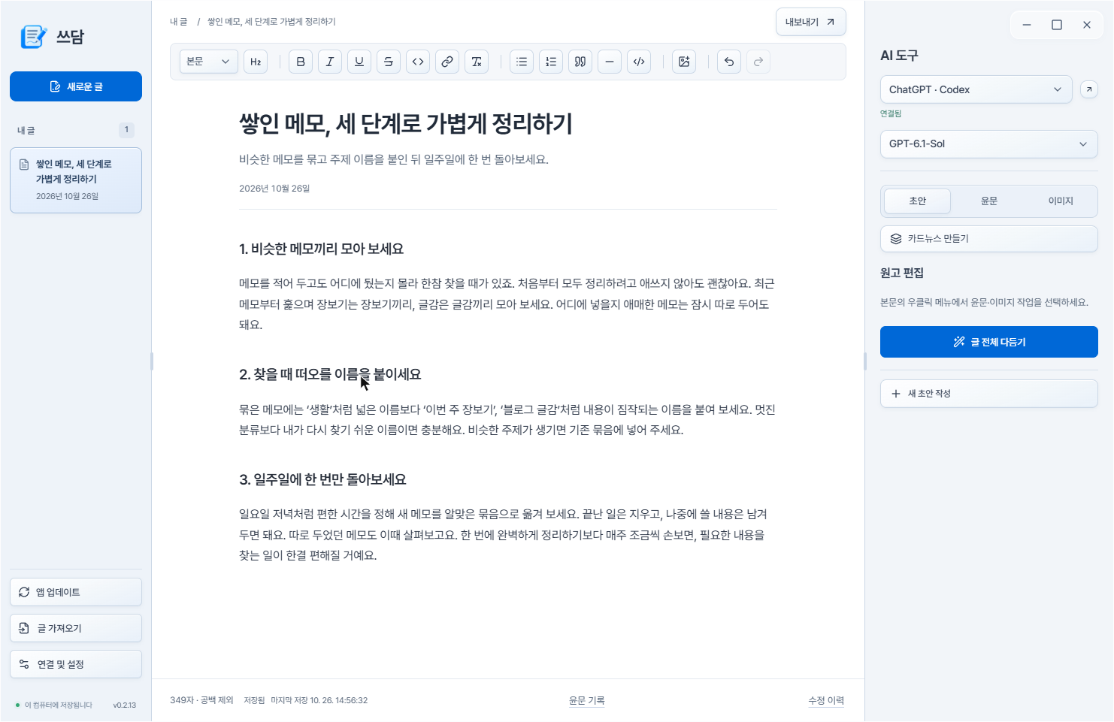Open 연결 및 설정
1114x722 pixels.
tap(76, 664)
